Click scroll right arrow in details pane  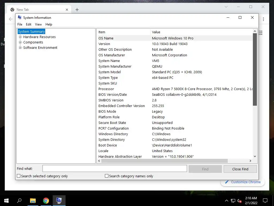[250, 161]
